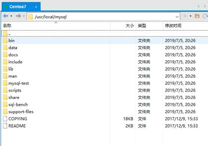Click the sql-bench folder name
Viewport: 208px width, 146px height.
coord(18,105)
